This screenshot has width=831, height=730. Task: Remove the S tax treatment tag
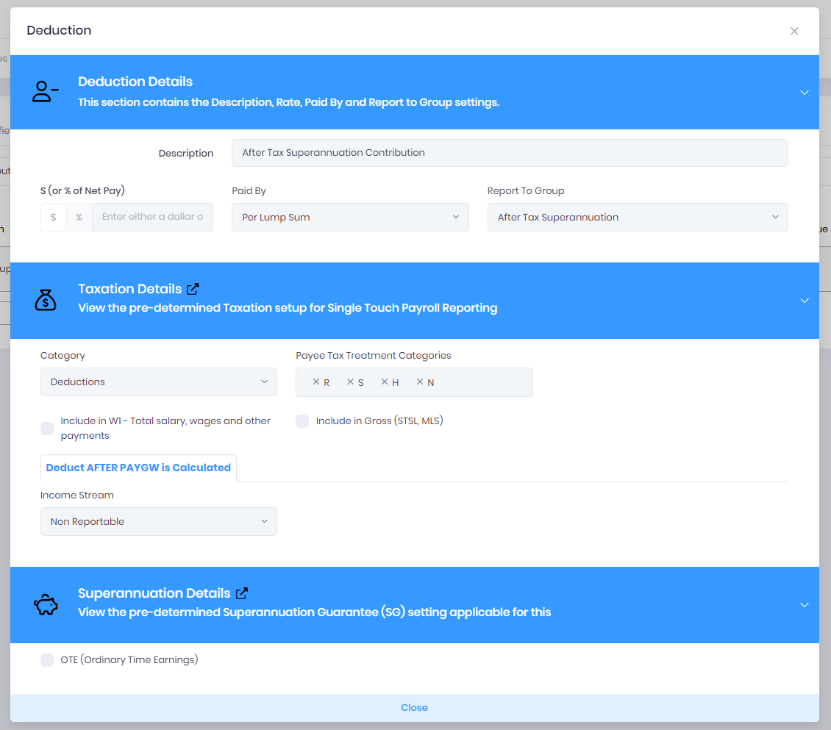350,382
